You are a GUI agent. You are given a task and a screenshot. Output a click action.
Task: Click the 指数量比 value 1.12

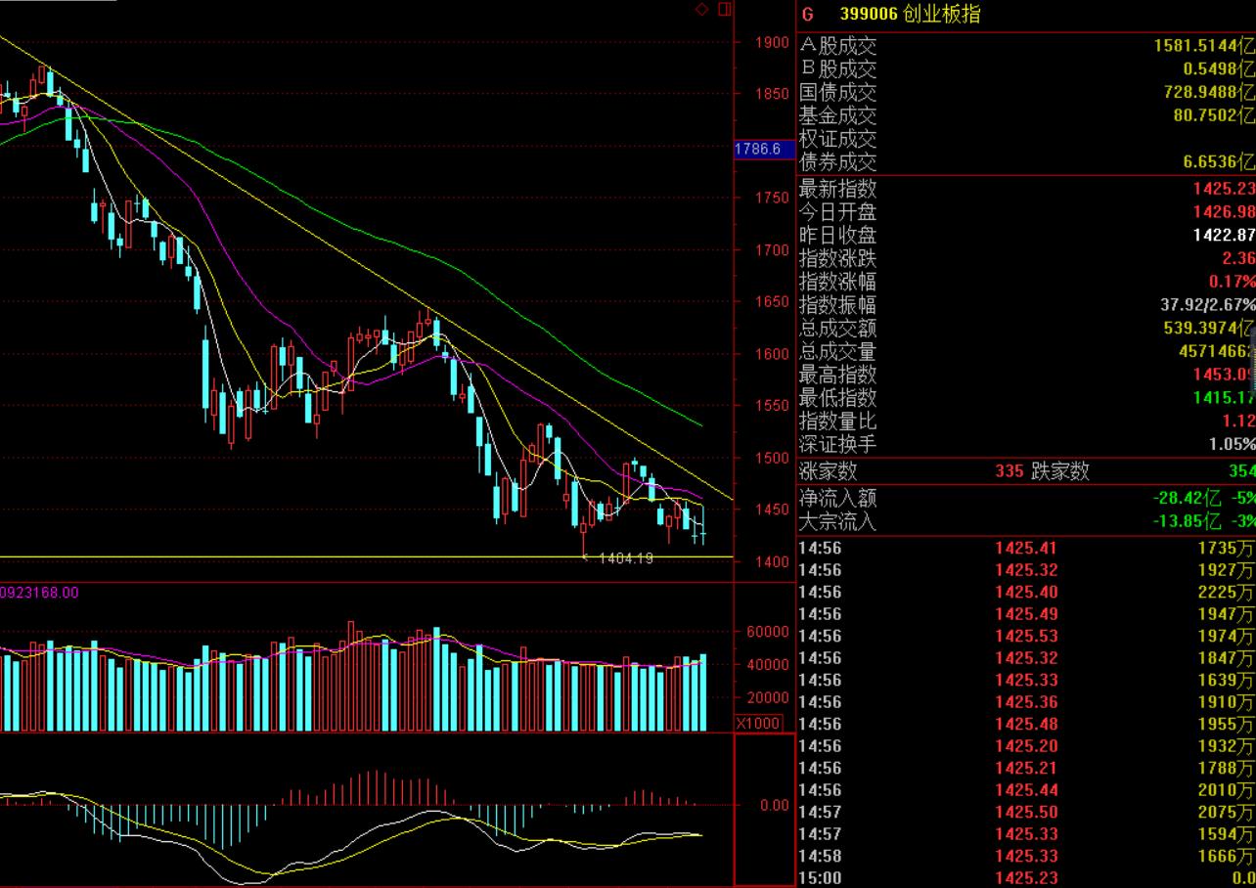(1238, 422)
